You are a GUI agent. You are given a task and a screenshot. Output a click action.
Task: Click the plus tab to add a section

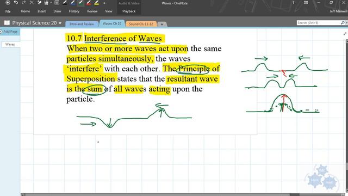coord(162,24)
